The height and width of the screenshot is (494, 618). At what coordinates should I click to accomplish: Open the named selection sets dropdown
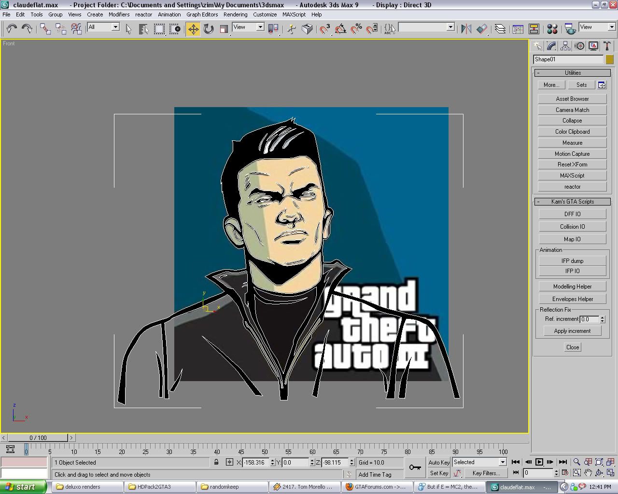tap(426, 27)
